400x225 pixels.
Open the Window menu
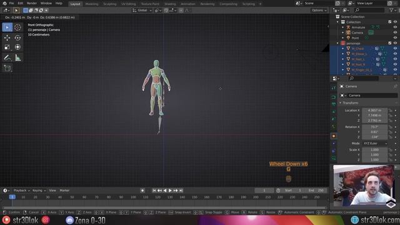click(x=46, y=3)
